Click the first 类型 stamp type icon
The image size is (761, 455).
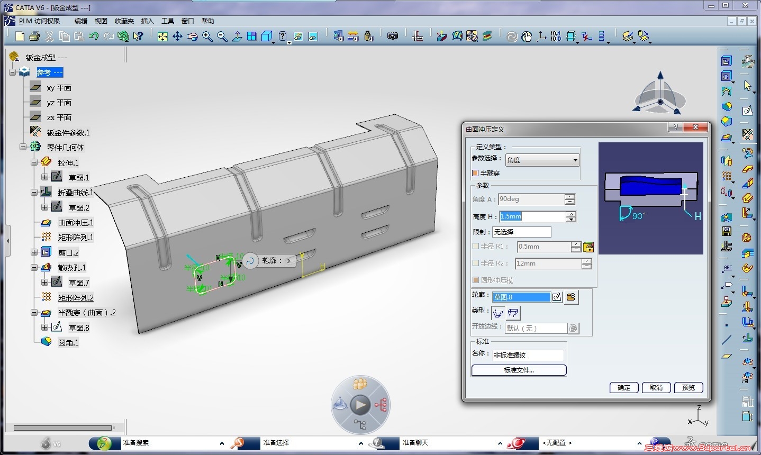tap(498, 313)
